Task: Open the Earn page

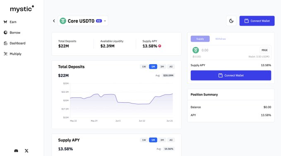Action: pyautogui.click(x=13, y=22)
